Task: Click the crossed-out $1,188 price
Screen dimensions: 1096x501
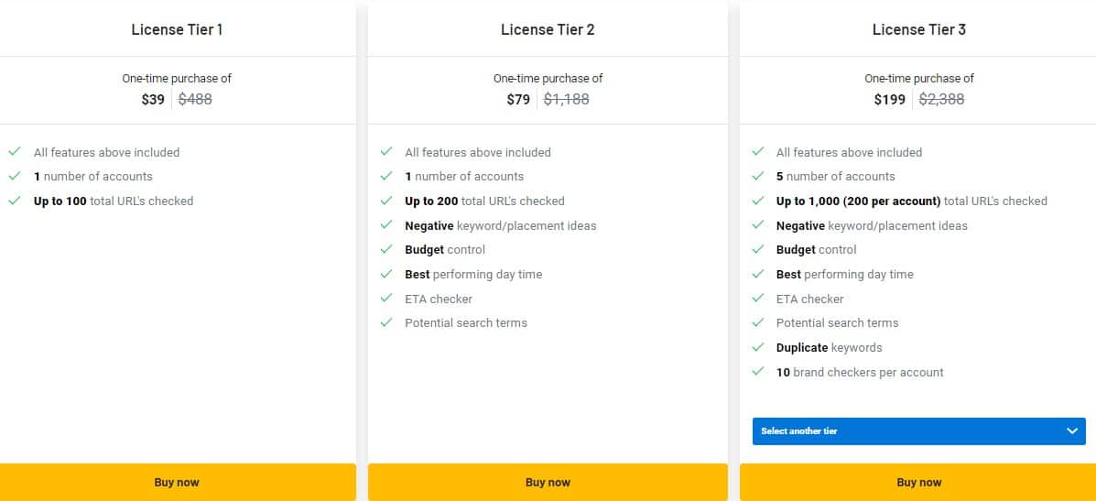Action: tap(566, 99)
